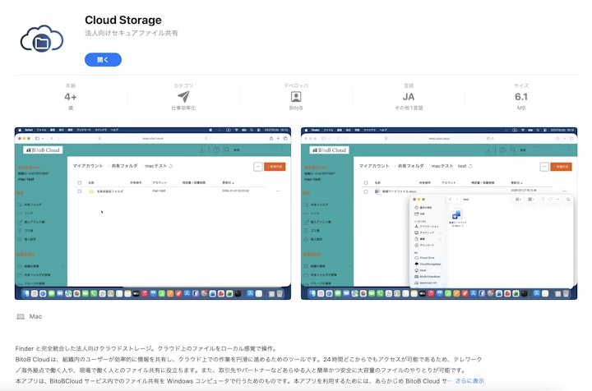This screenshot has height=391, width=592.
Task: Click the Mac laptop icon
Action: 21,316
